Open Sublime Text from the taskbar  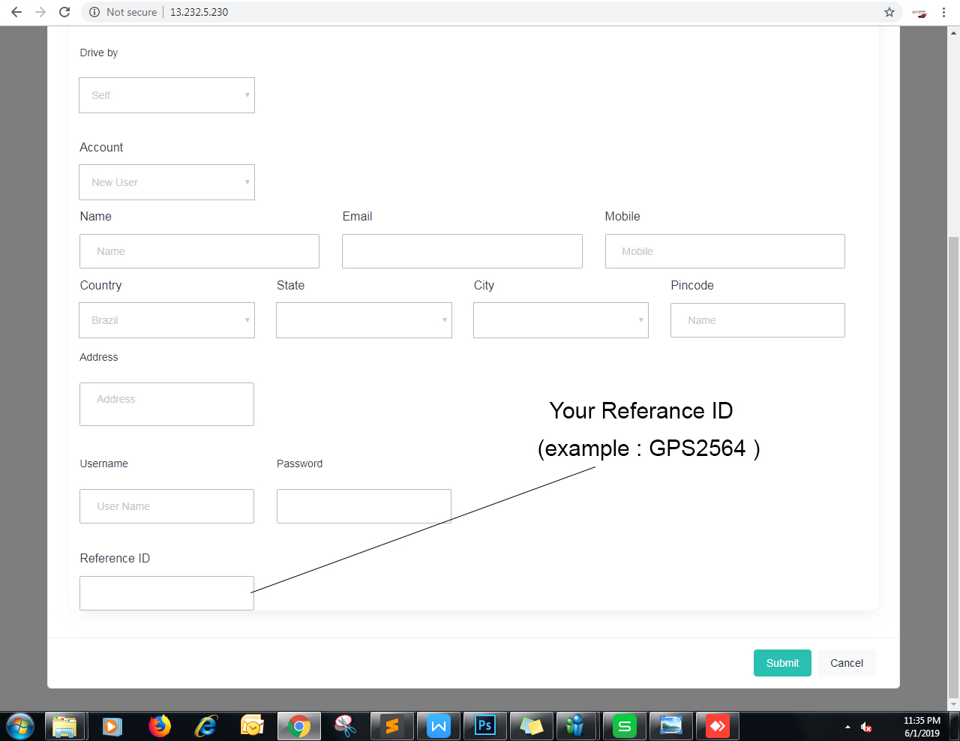coord(391,726)
